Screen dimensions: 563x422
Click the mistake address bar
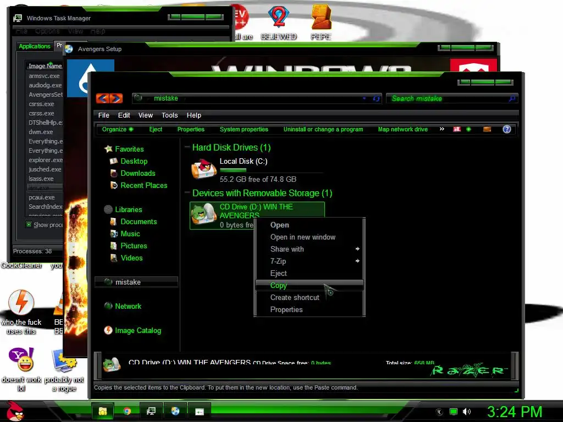pos(256,98)
